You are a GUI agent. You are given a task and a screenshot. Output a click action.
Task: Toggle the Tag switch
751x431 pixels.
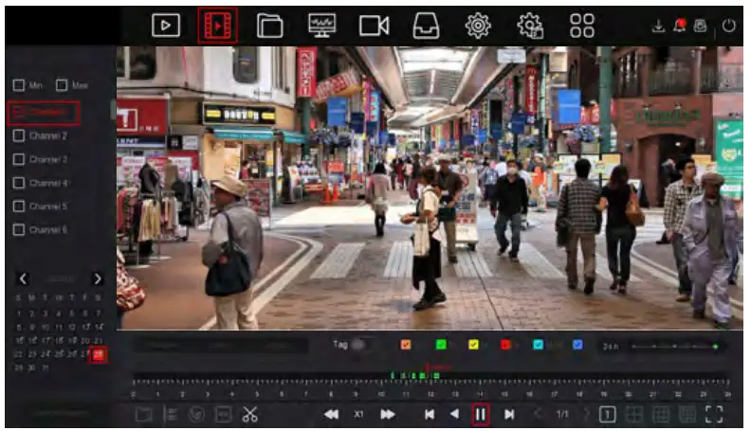[x=359, y=345]
